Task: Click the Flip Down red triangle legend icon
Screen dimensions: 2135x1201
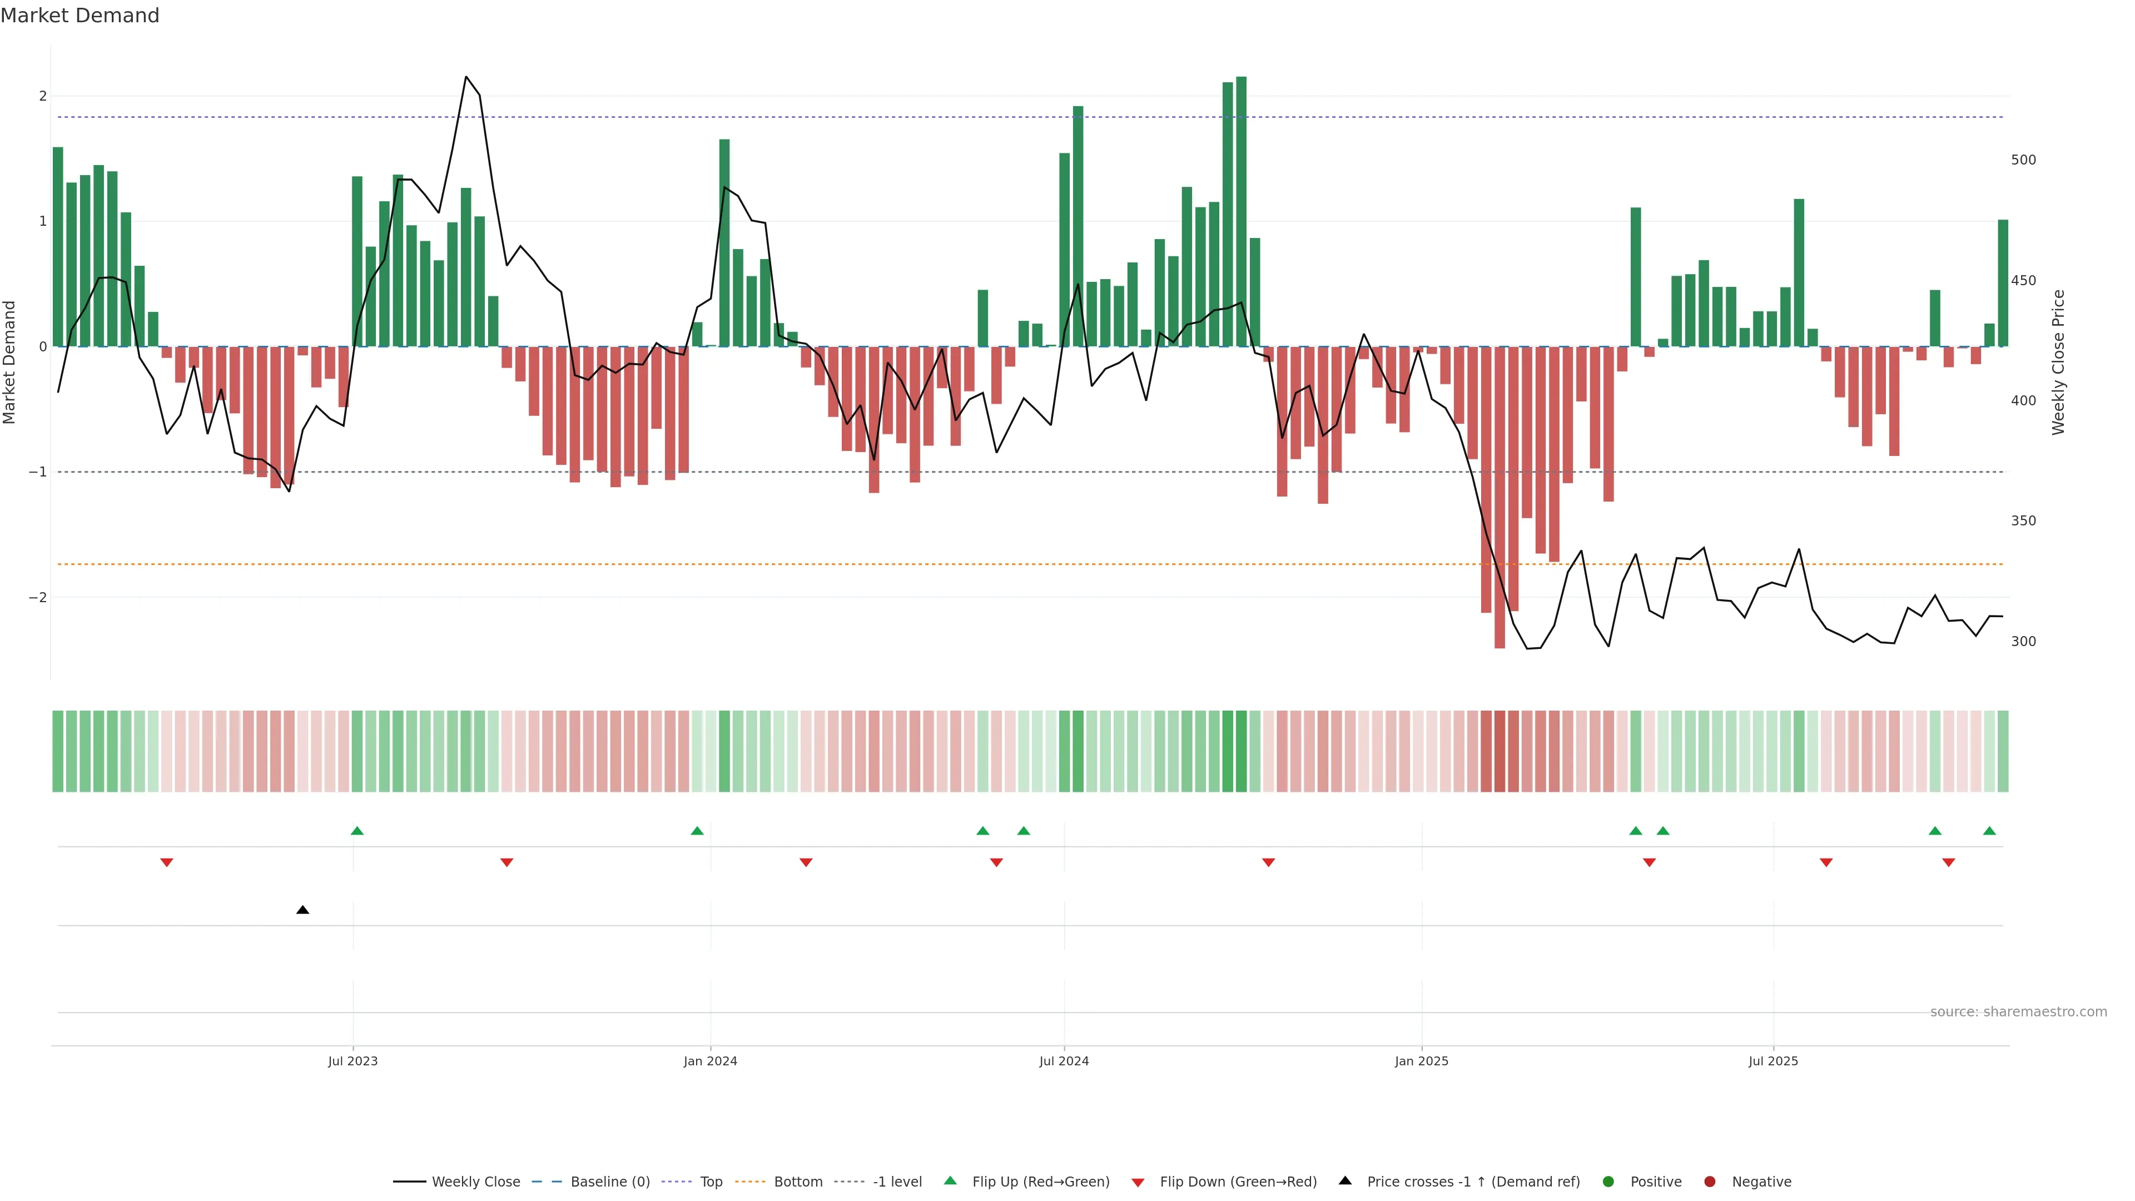Action: (x=1138, y=1183)
